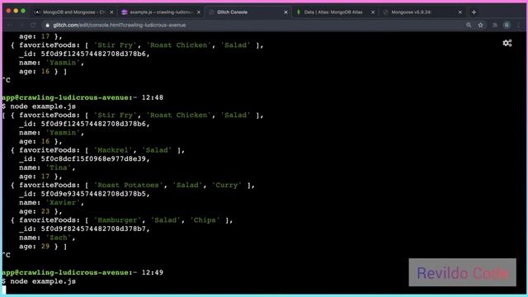Click the MongoDB Atlas tab leaf favicon

coord(299,12)
